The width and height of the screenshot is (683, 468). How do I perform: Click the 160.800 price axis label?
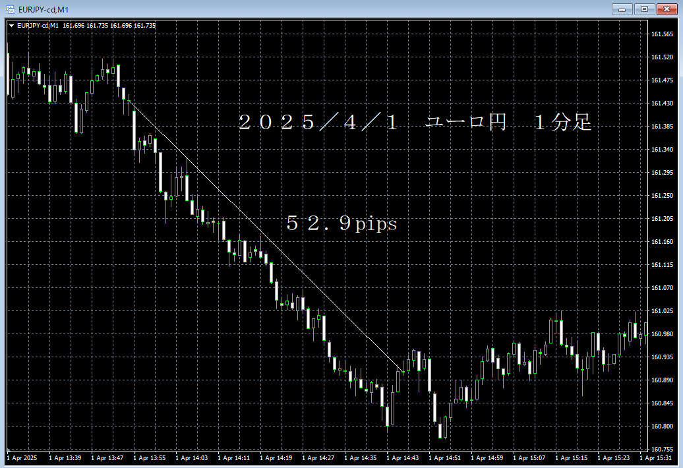click(662, 426)
